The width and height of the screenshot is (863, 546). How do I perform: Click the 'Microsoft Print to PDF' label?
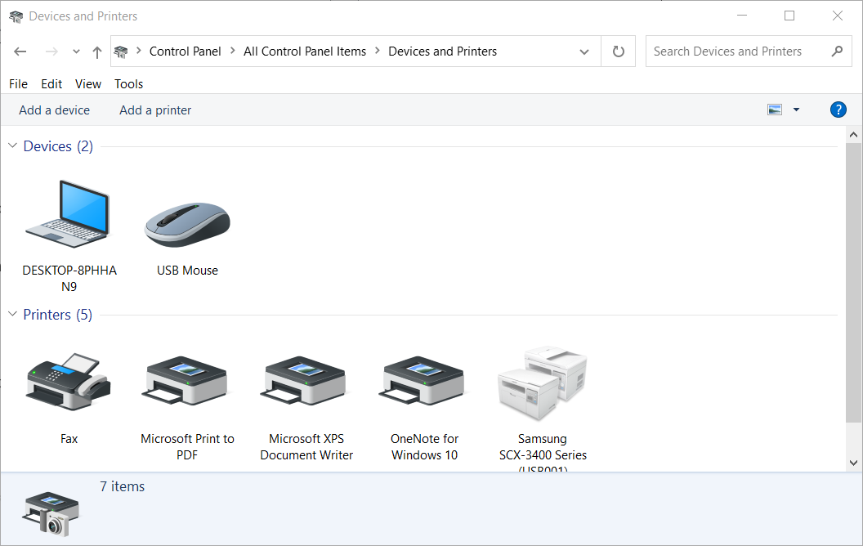click(187, 446)
